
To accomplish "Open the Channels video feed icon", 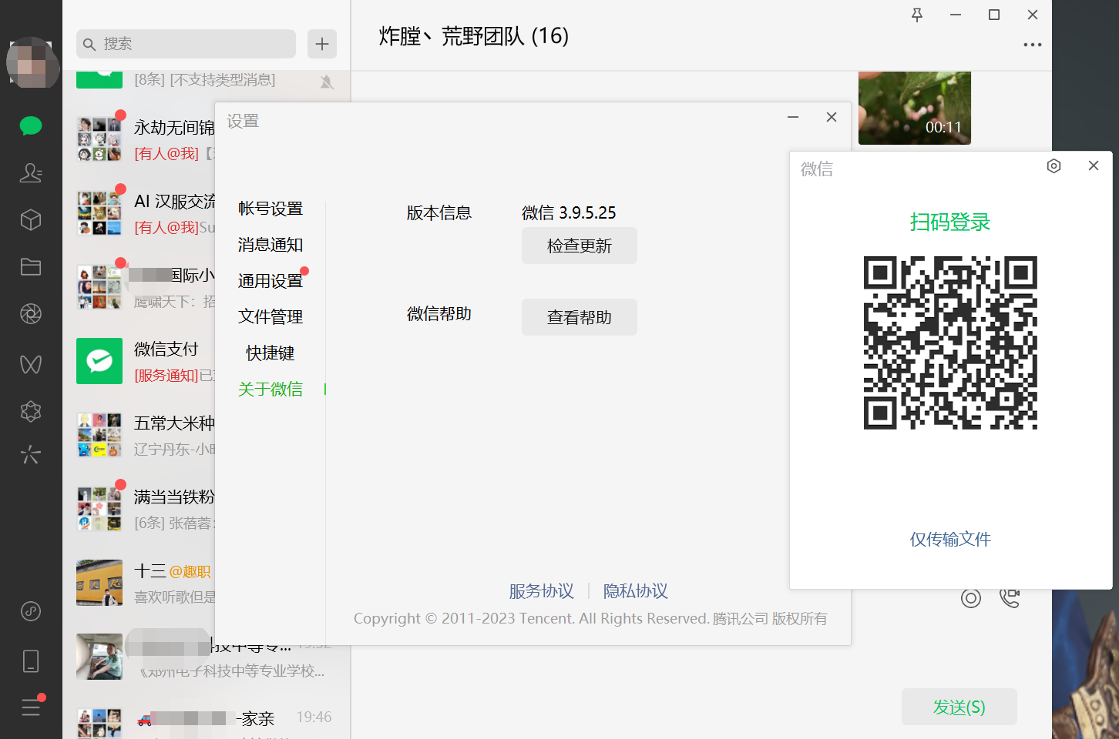I will click(x=31, y=364).
